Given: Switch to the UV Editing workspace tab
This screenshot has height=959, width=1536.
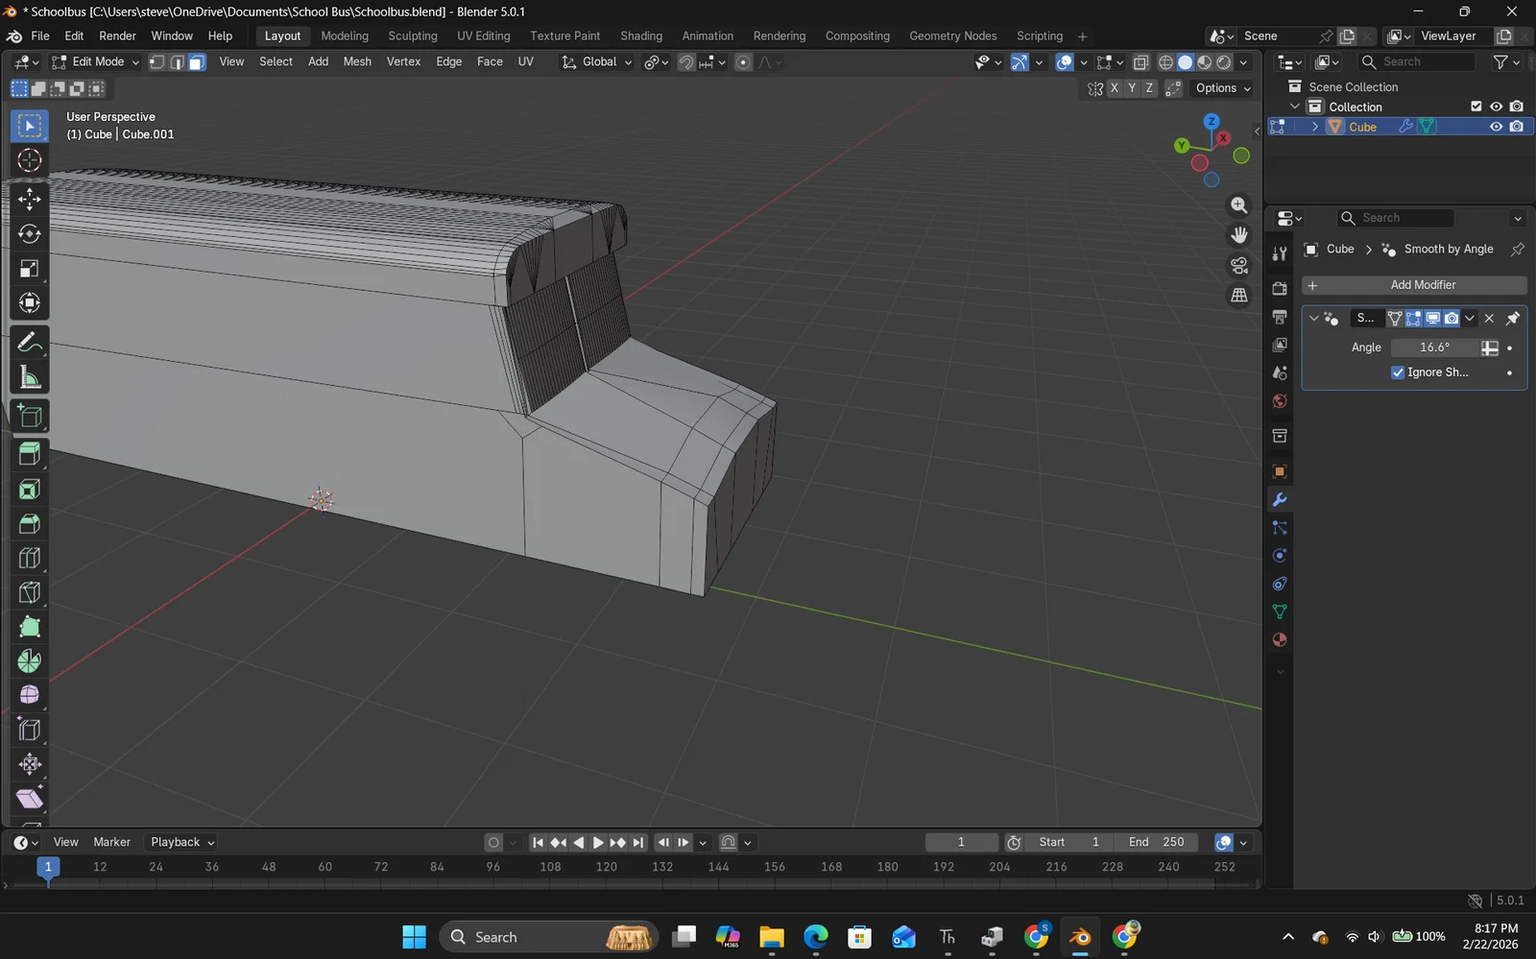Looking at the screenshot, I should click(483, 36).
